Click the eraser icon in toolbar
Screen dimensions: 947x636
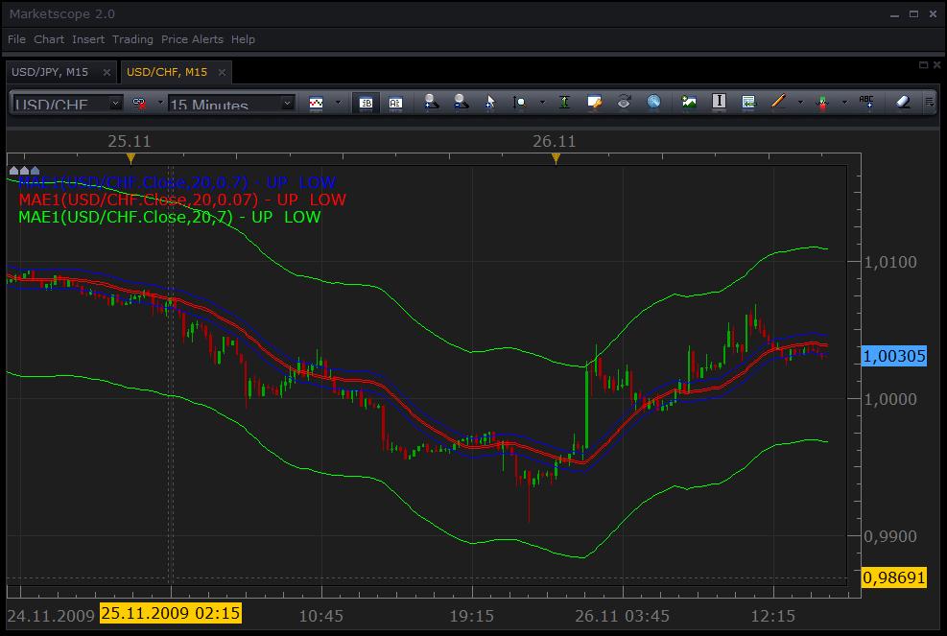[x=903, y=102]
